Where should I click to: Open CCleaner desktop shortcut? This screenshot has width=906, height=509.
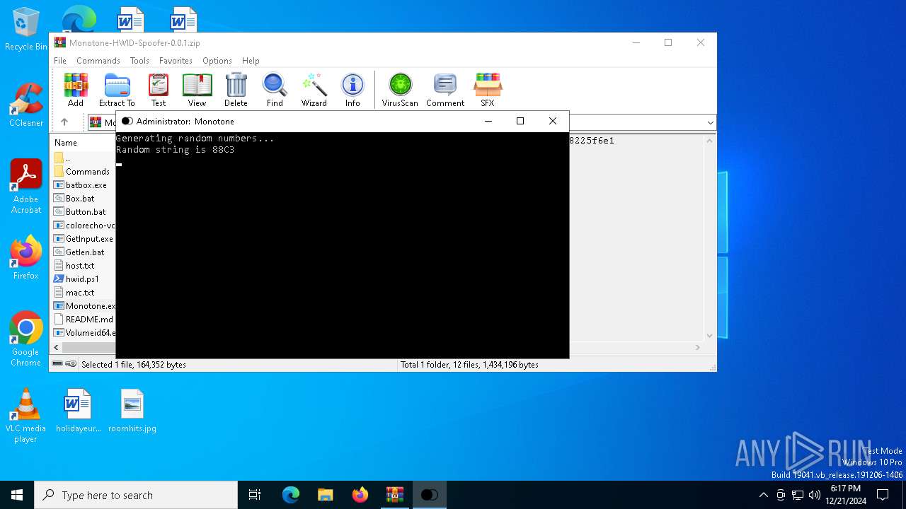[x=26, y=105]
